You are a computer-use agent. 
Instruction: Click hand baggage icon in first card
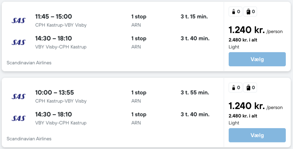235,12
